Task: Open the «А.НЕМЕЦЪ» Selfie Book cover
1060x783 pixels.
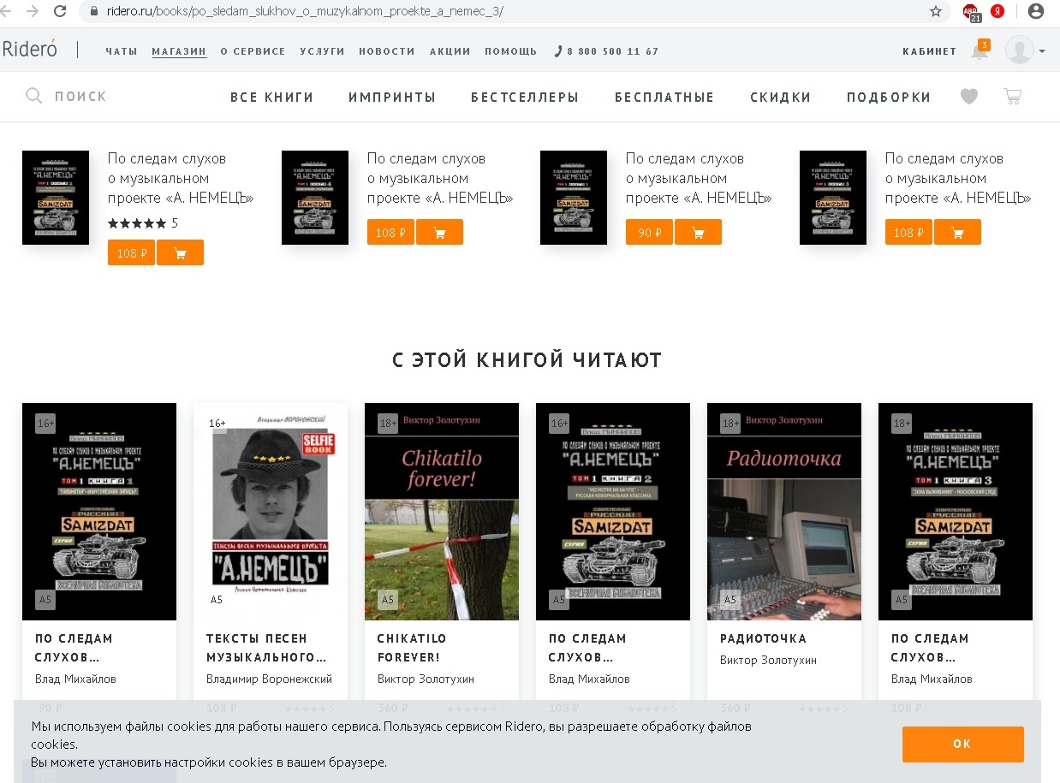Action: 271,512
